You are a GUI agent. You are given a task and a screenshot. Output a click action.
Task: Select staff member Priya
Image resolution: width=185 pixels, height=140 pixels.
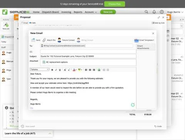(7, 70)
